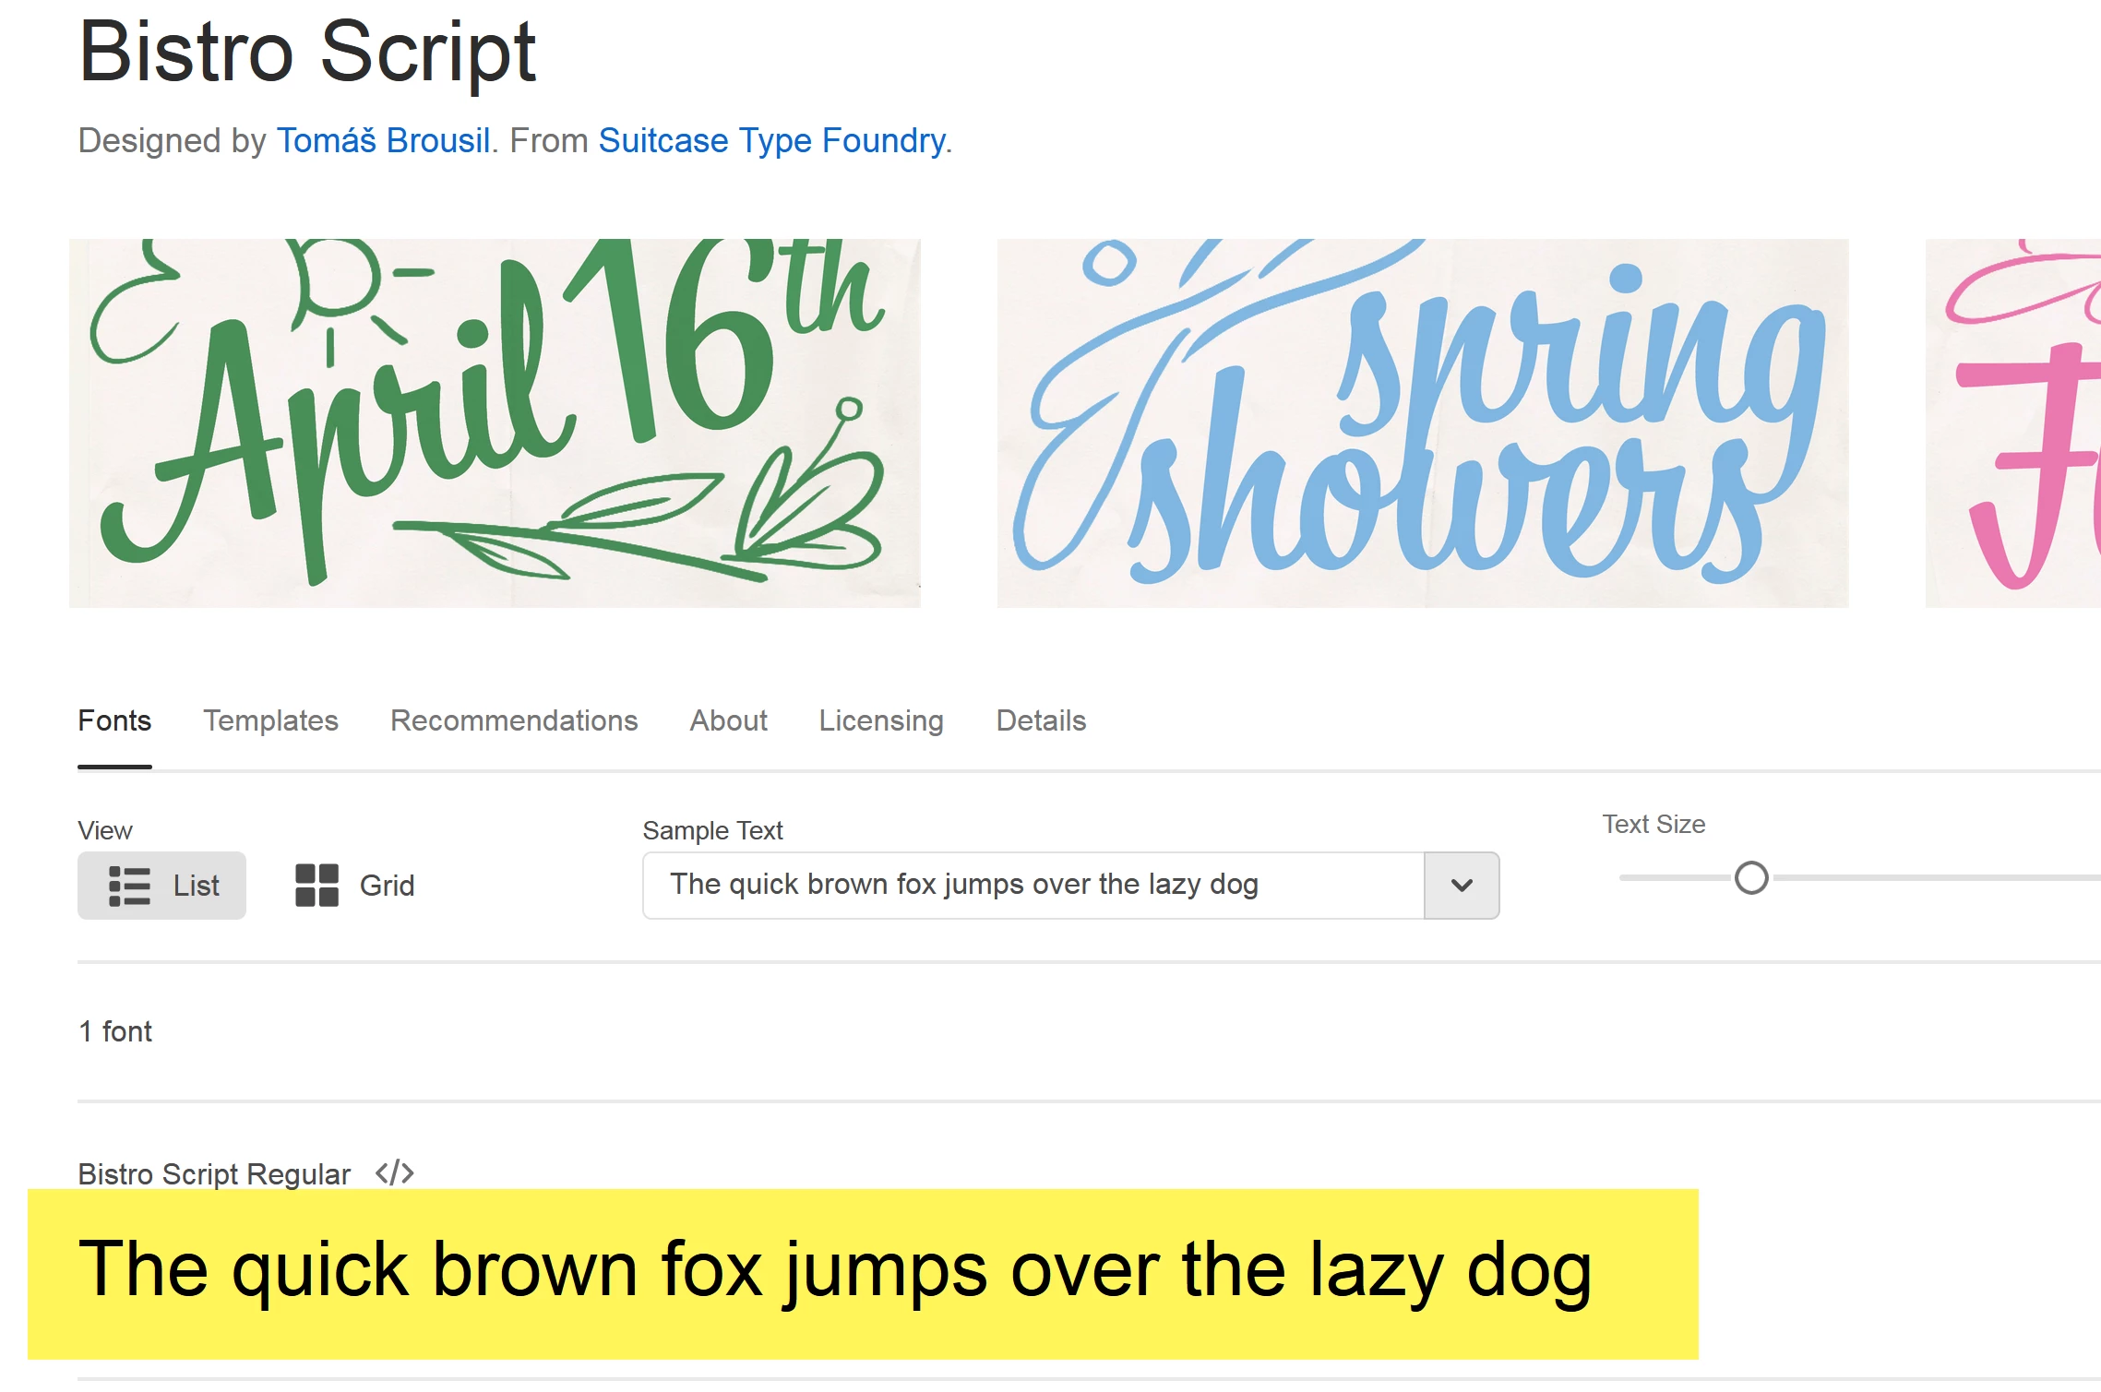Click the highlighted font preview text
2101x1392 pixels.
[x=835, y=1271]
